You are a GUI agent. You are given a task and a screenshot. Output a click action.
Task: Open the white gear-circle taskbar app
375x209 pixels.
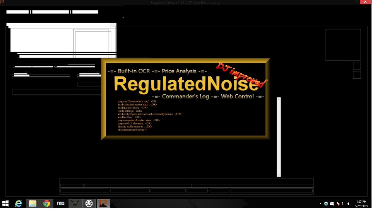(89, 204)
